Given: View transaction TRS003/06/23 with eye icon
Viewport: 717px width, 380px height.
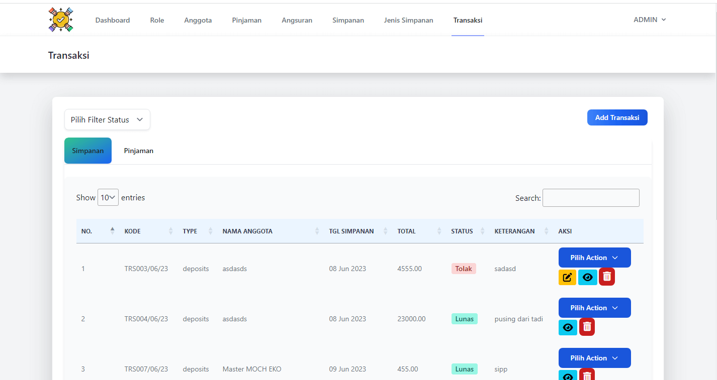Looking at the screenshot, I should [588, 277].
